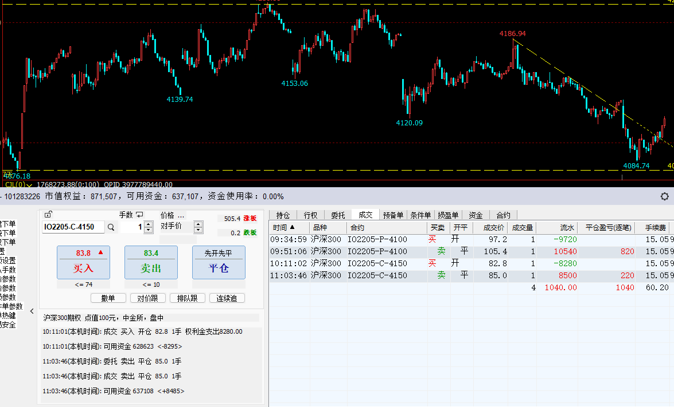Click the red 涨板 limit-up label
The height and width of the screenshot is (407, 674).
click(250, 219)
